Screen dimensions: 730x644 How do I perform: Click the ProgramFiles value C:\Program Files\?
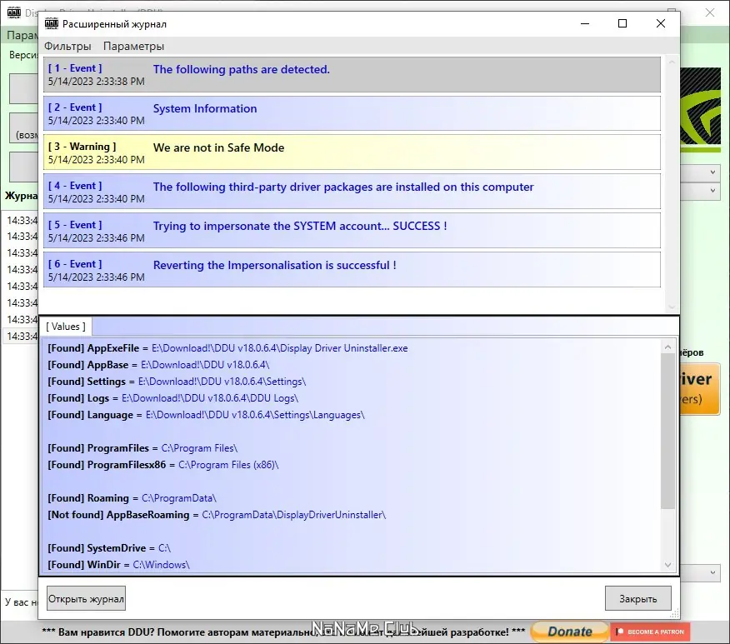pyautogui.click(x=199, y=448)
